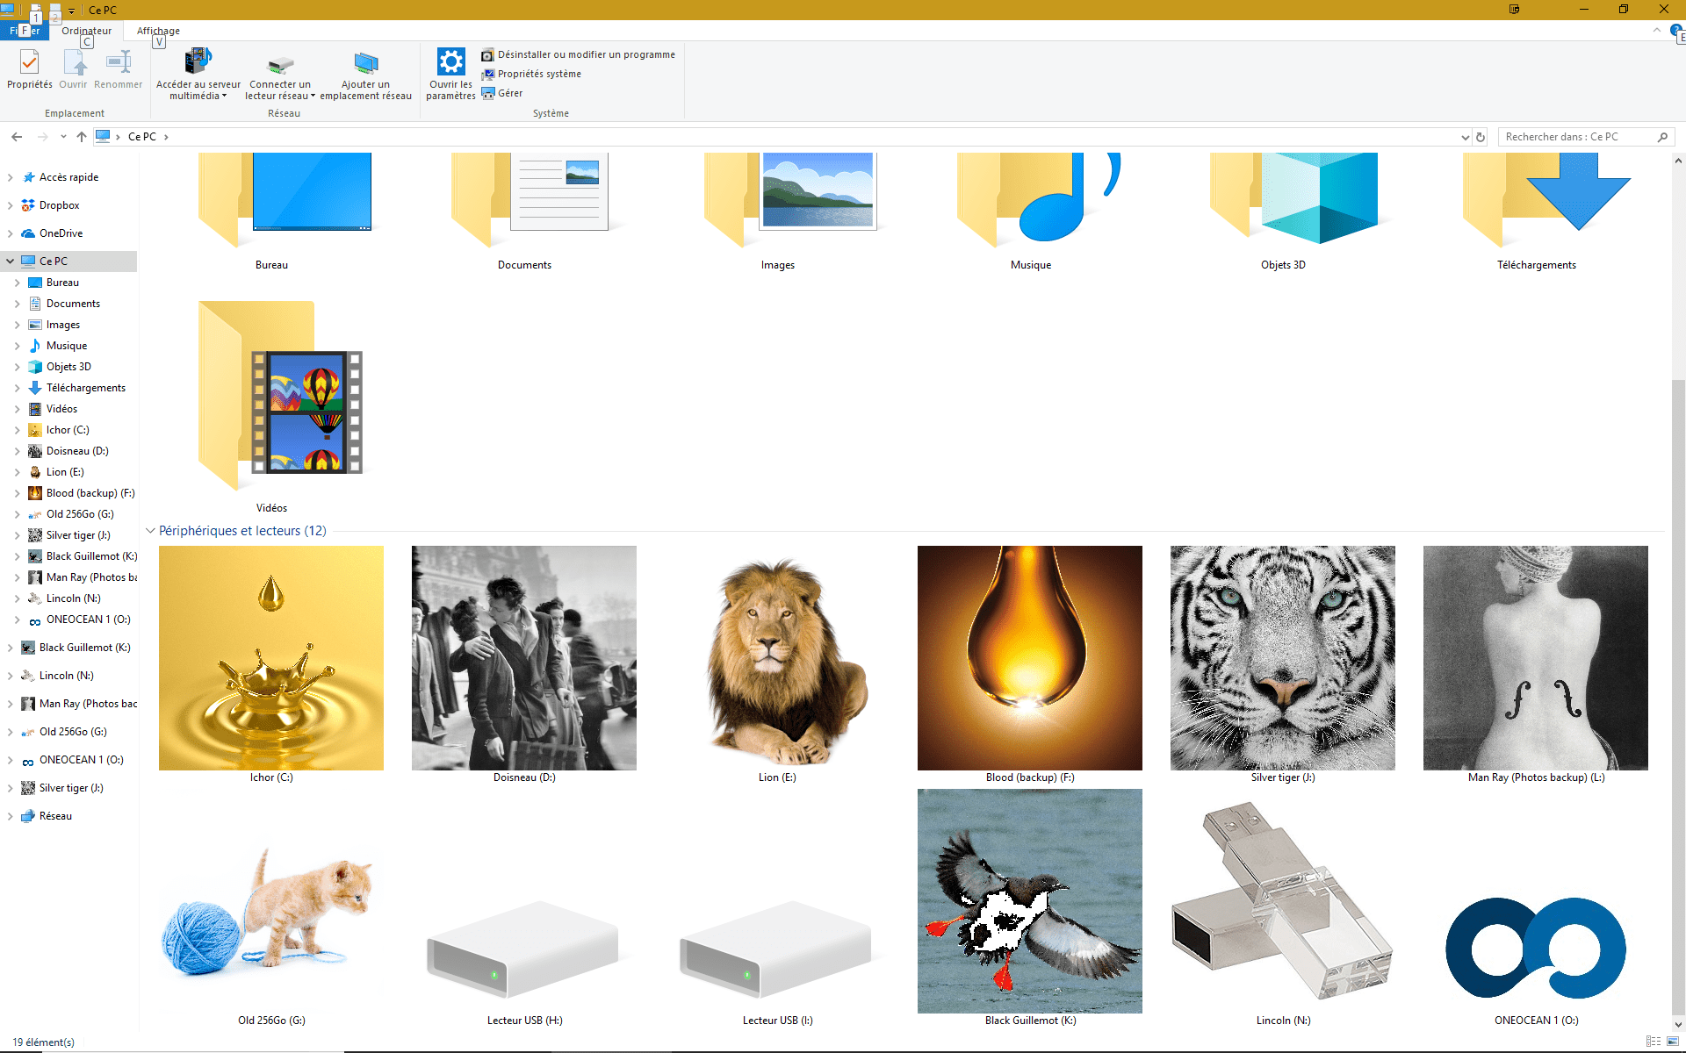1686x1053 pixels.
Task: Expand the Ce PC tree node
Action: [10, 260]
